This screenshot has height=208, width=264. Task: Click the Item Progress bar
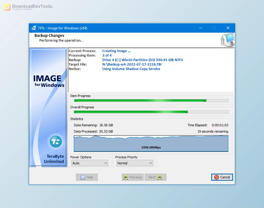tap(151, 100)
